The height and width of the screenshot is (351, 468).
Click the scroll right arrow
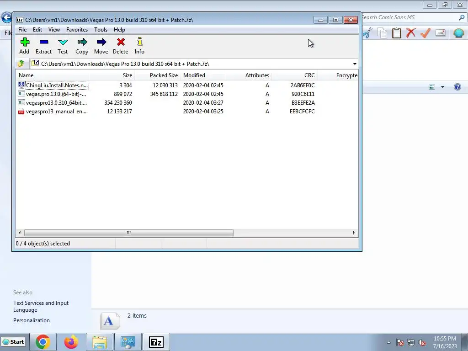coord(354,233)
